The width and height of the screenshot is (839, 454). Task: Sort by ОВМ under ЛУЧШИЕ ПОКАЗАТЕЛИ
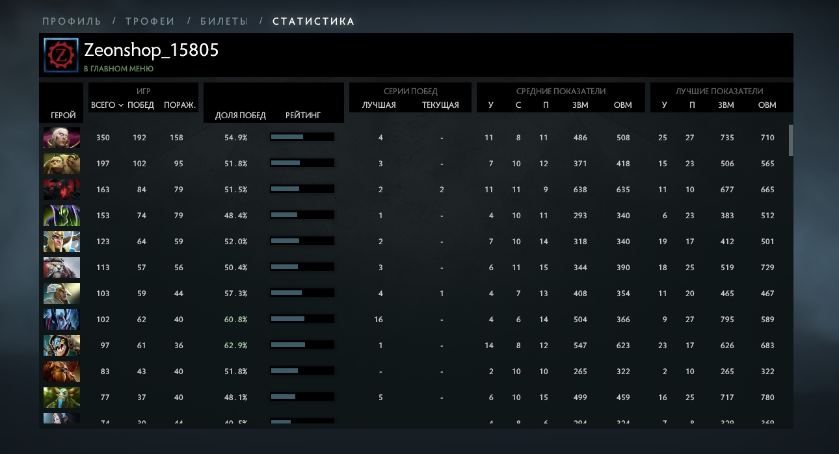(767, 105)
